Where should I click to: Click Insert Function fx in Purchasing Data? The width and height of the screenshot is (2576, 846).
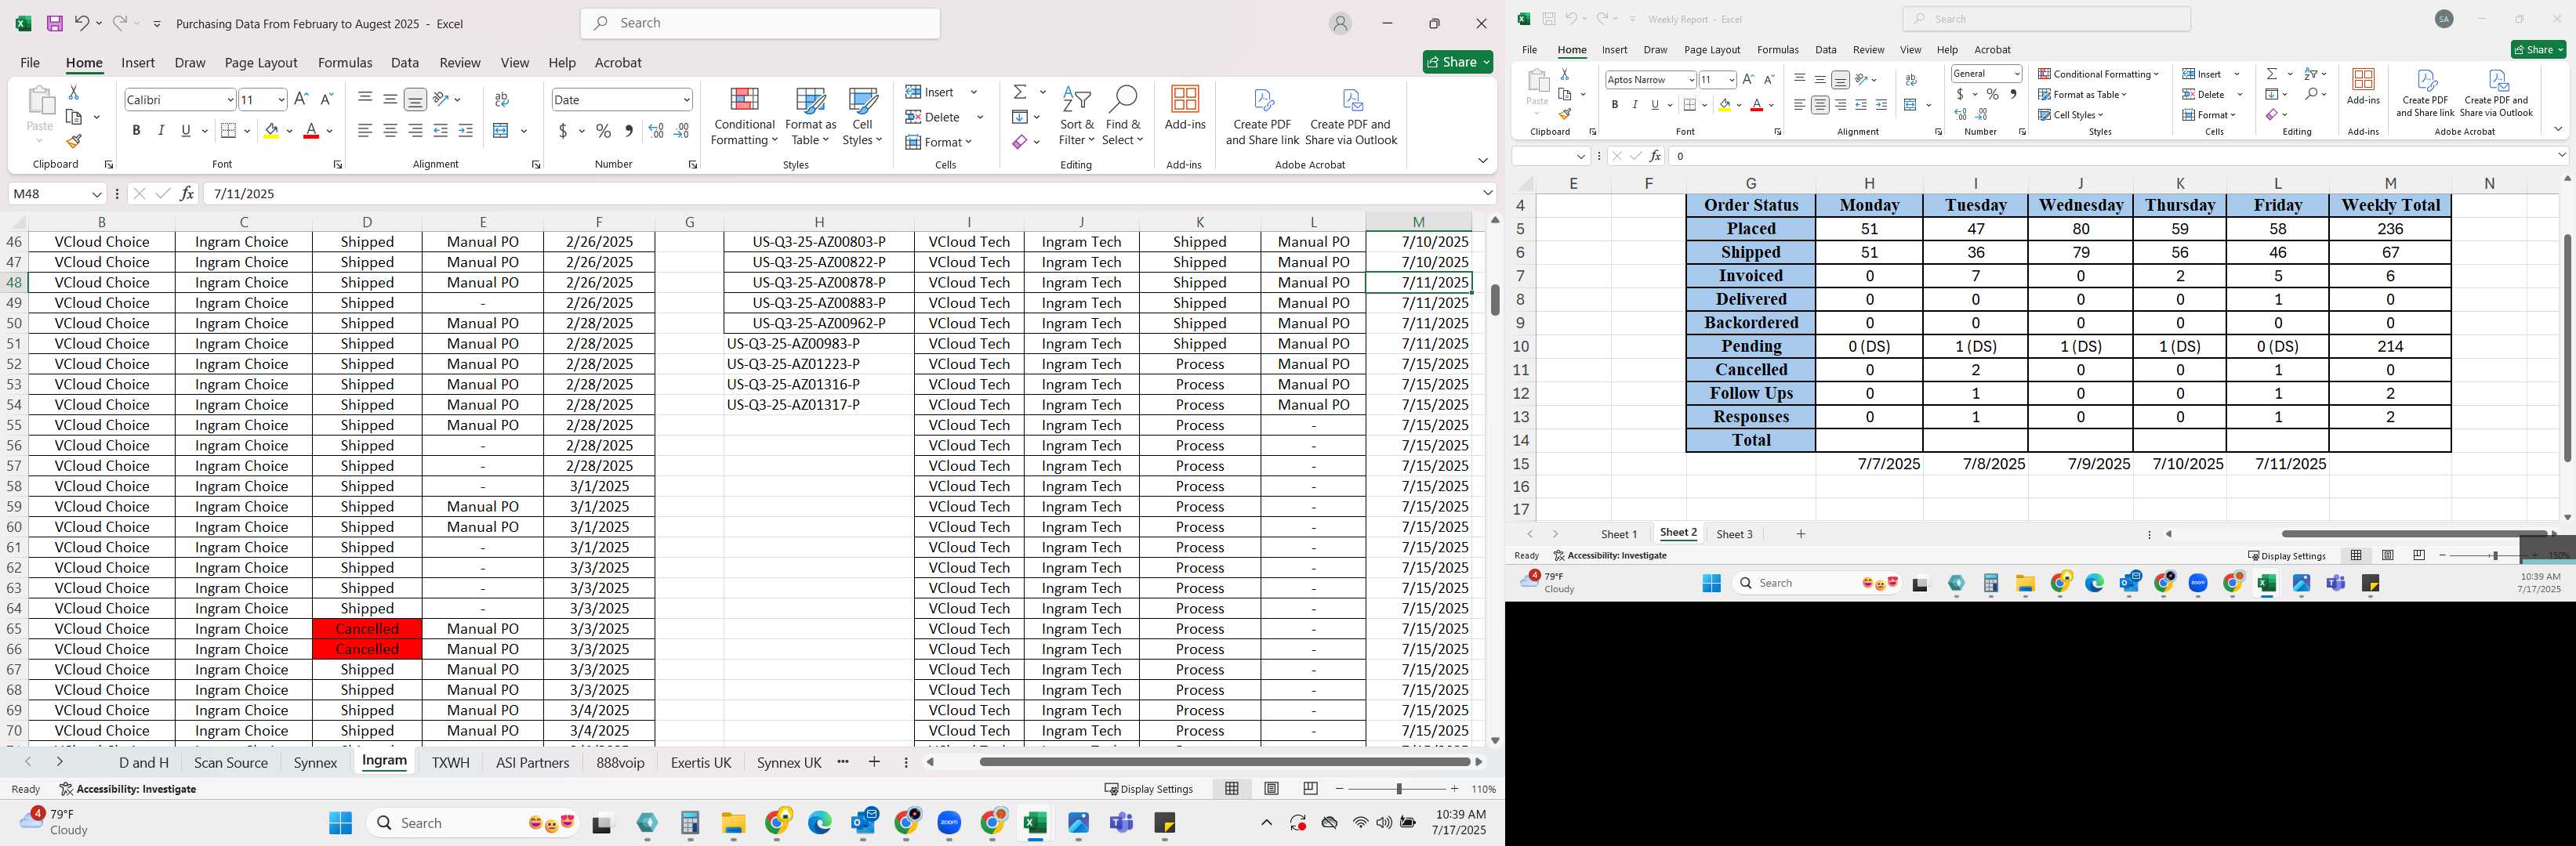187,193
